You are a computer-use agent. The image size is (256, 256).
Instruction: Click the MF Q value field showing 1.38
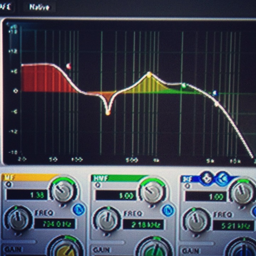(27, 195)
